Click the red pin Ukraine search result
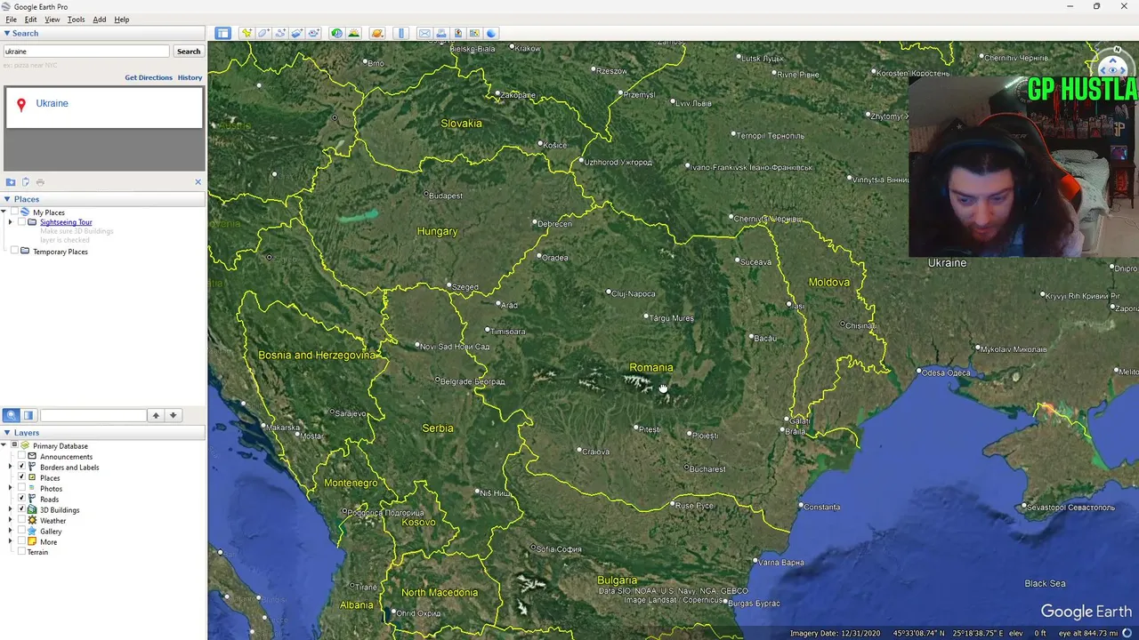The image size is (1139, 640). 21,105
